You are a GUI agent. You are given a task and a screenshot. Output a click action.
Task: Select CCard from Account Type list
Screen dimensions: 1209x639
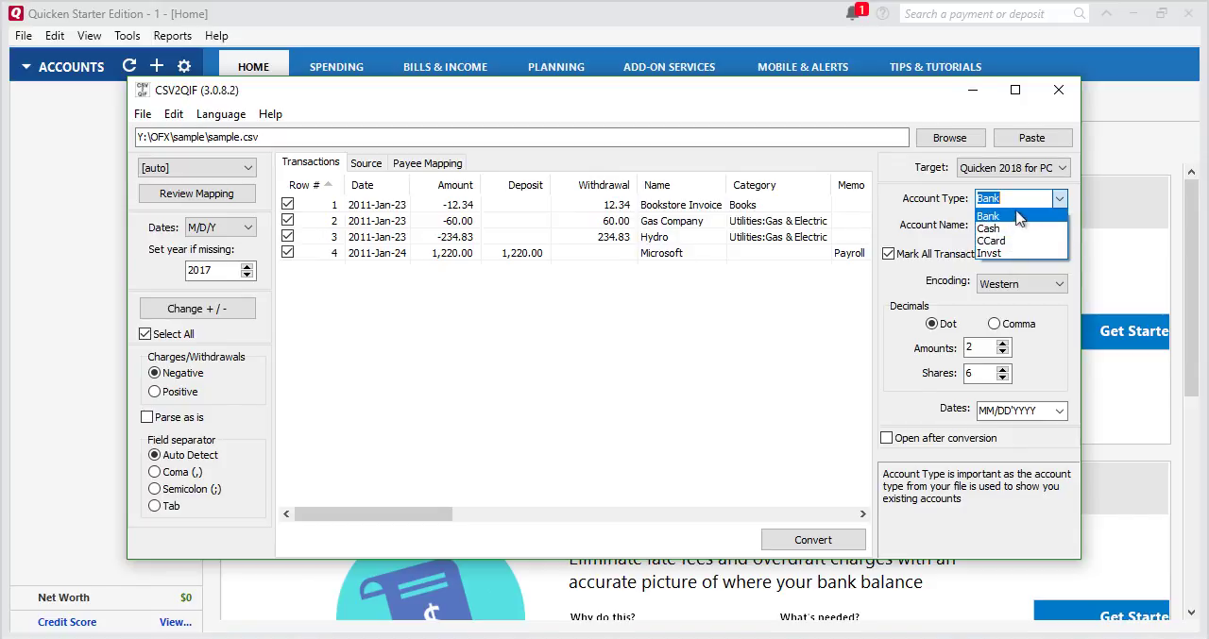(1020, 241)
